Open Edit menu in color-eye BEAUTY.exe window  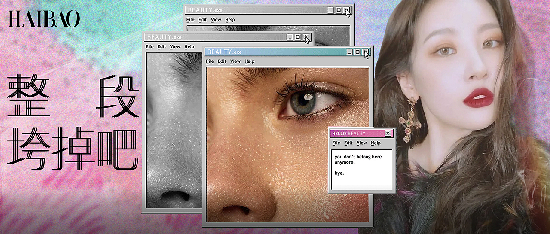click(222, 61)
